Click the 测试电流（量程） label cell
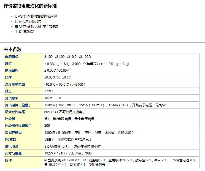The height and width of the screenshot is (171, 205). click(18, 105)
